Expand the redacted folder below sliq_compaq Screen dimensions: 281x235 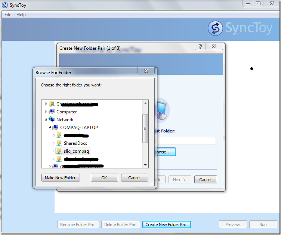coord(53,159)
